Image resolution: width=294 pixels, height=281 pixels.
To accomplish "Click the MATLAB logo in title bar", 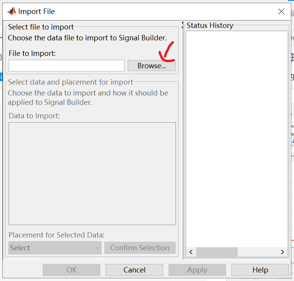I will 12,11.
